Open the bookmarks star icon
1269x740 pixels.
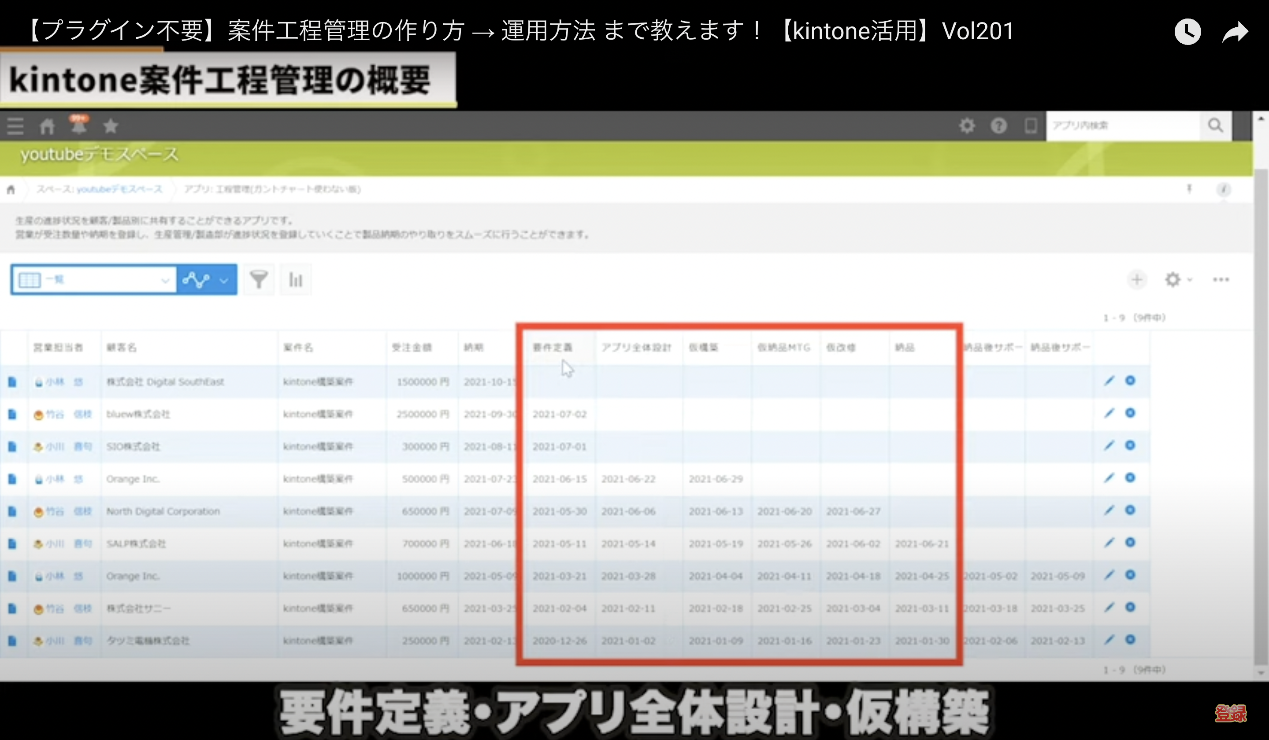pos(111,126)
